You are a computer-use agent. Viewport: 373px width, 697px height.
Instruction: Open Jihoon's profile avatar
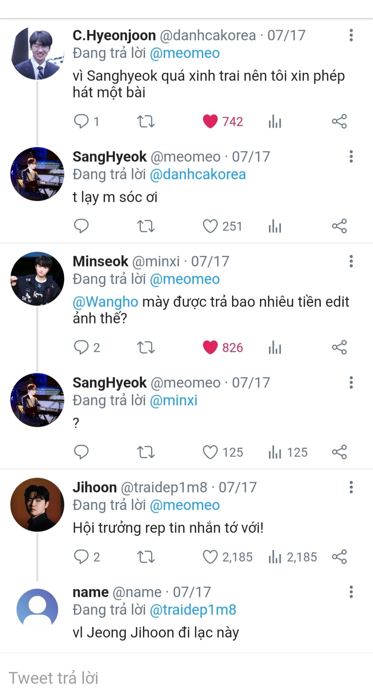click(x=37, y=505)
